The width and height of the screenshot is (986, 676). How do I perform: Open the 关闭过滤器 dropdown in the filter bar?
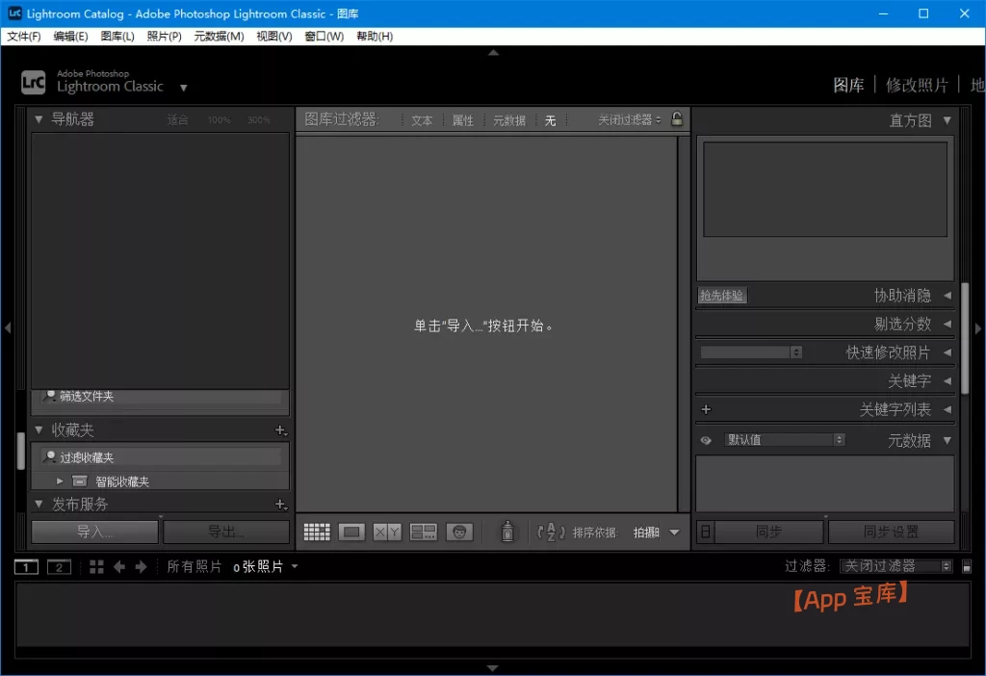[x=626, y=119]
